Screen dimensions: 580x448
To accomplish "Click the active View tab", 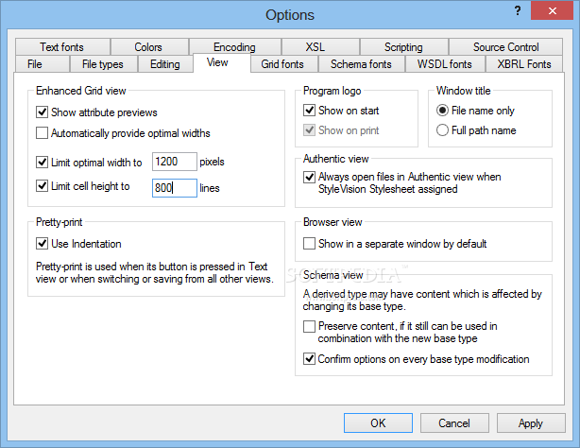I will [x=222, y=63].
